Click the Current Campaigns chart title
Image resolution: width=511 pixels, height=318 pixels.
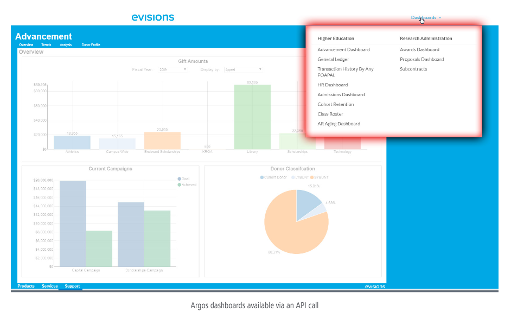tap(110, 169)
